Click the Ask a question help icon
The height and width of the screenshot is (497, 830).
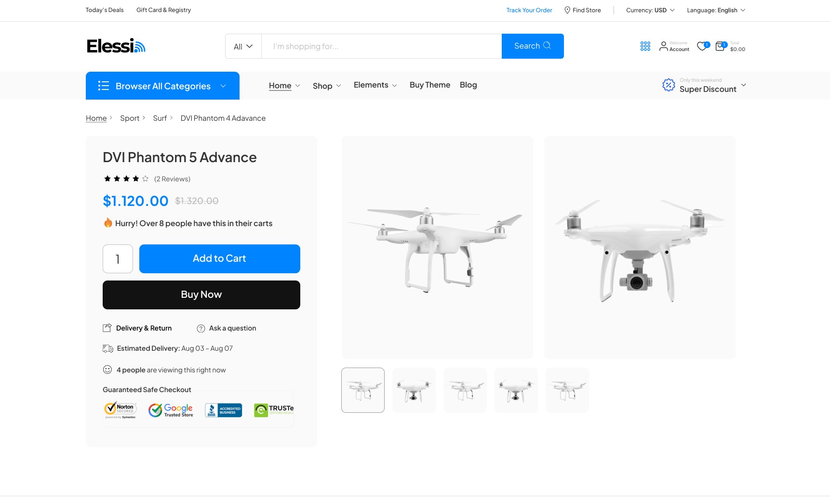point(201,329)
